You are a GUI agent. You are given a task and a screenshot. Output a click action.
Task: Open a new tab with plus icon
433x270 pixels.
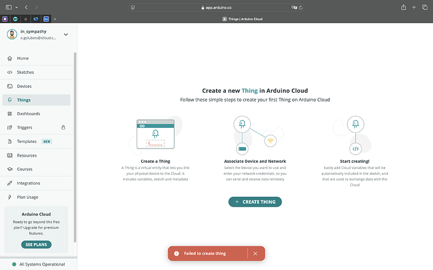coord(414,8)
